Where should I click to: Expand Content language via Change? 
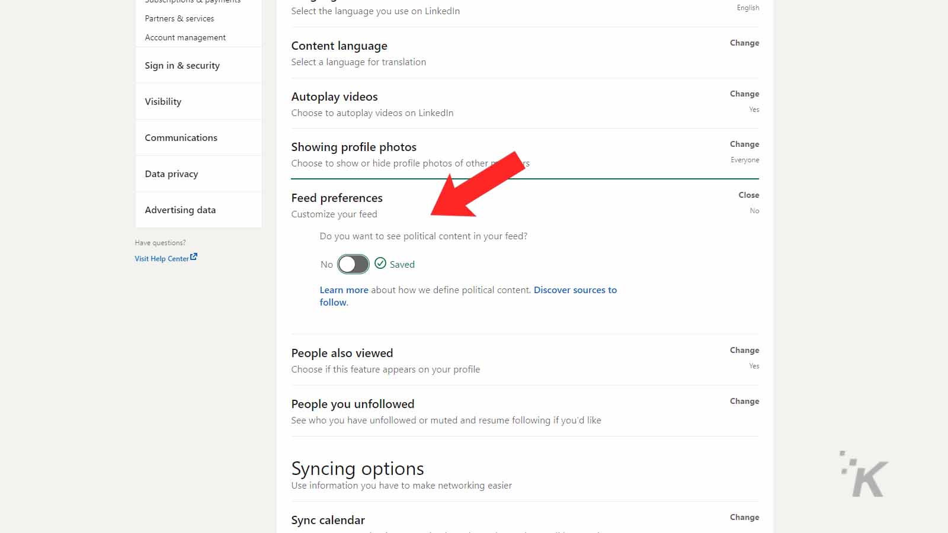744,43
